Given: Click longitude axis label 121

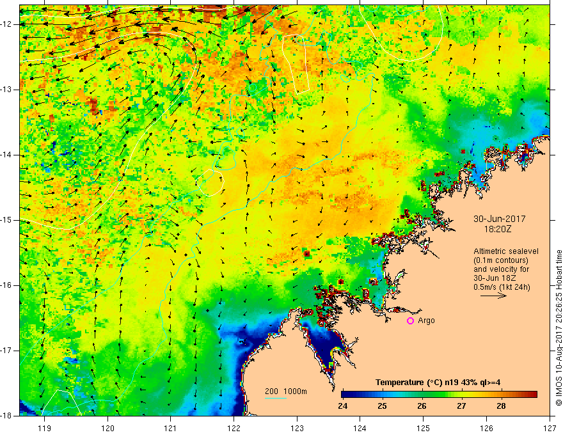Looking at the screenshot, I should tap(171, 428).
